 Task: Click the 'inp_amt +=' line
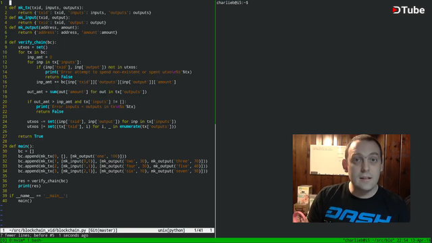pyautogui.click(x=106, y=82)
